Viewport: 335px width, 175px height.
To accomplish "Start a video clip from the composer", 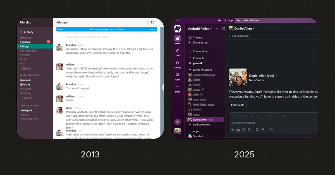I will [257, 130].
